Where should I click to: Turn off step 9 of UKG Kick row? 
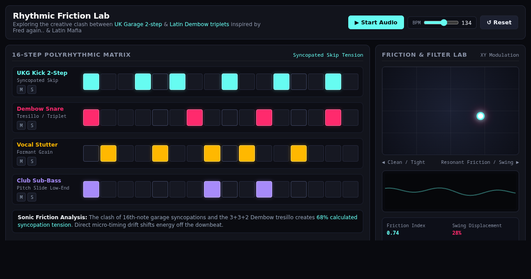(x=230, y=82)
